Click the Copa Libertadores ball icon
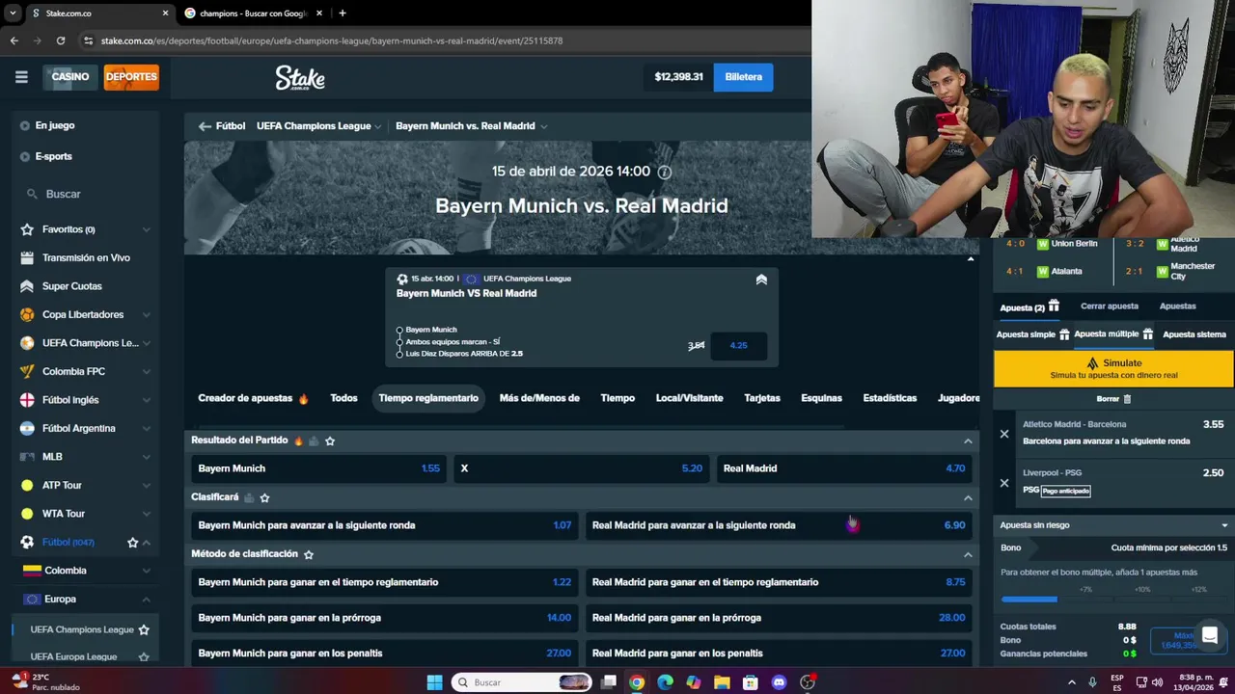This screenshot has width=1235, height=694. coord(27,314)
